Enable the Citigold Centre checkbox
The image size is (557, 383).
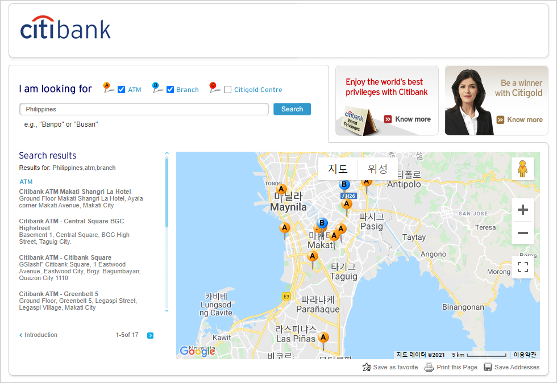[228, 90]
